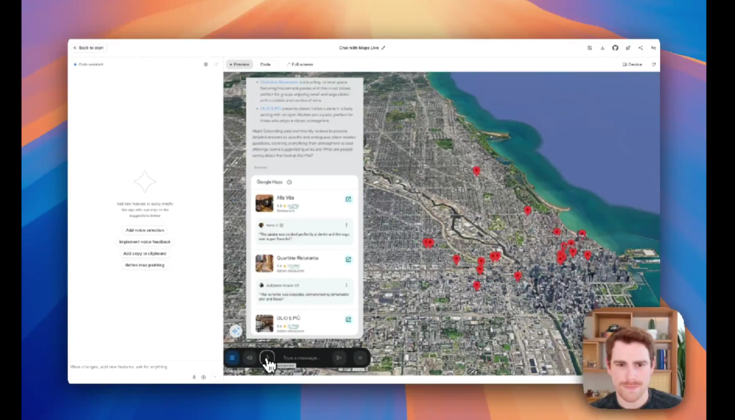The width and height of the screenshot is (735, 420).
Task: Go Back to start
Action: tap(88, 48)
